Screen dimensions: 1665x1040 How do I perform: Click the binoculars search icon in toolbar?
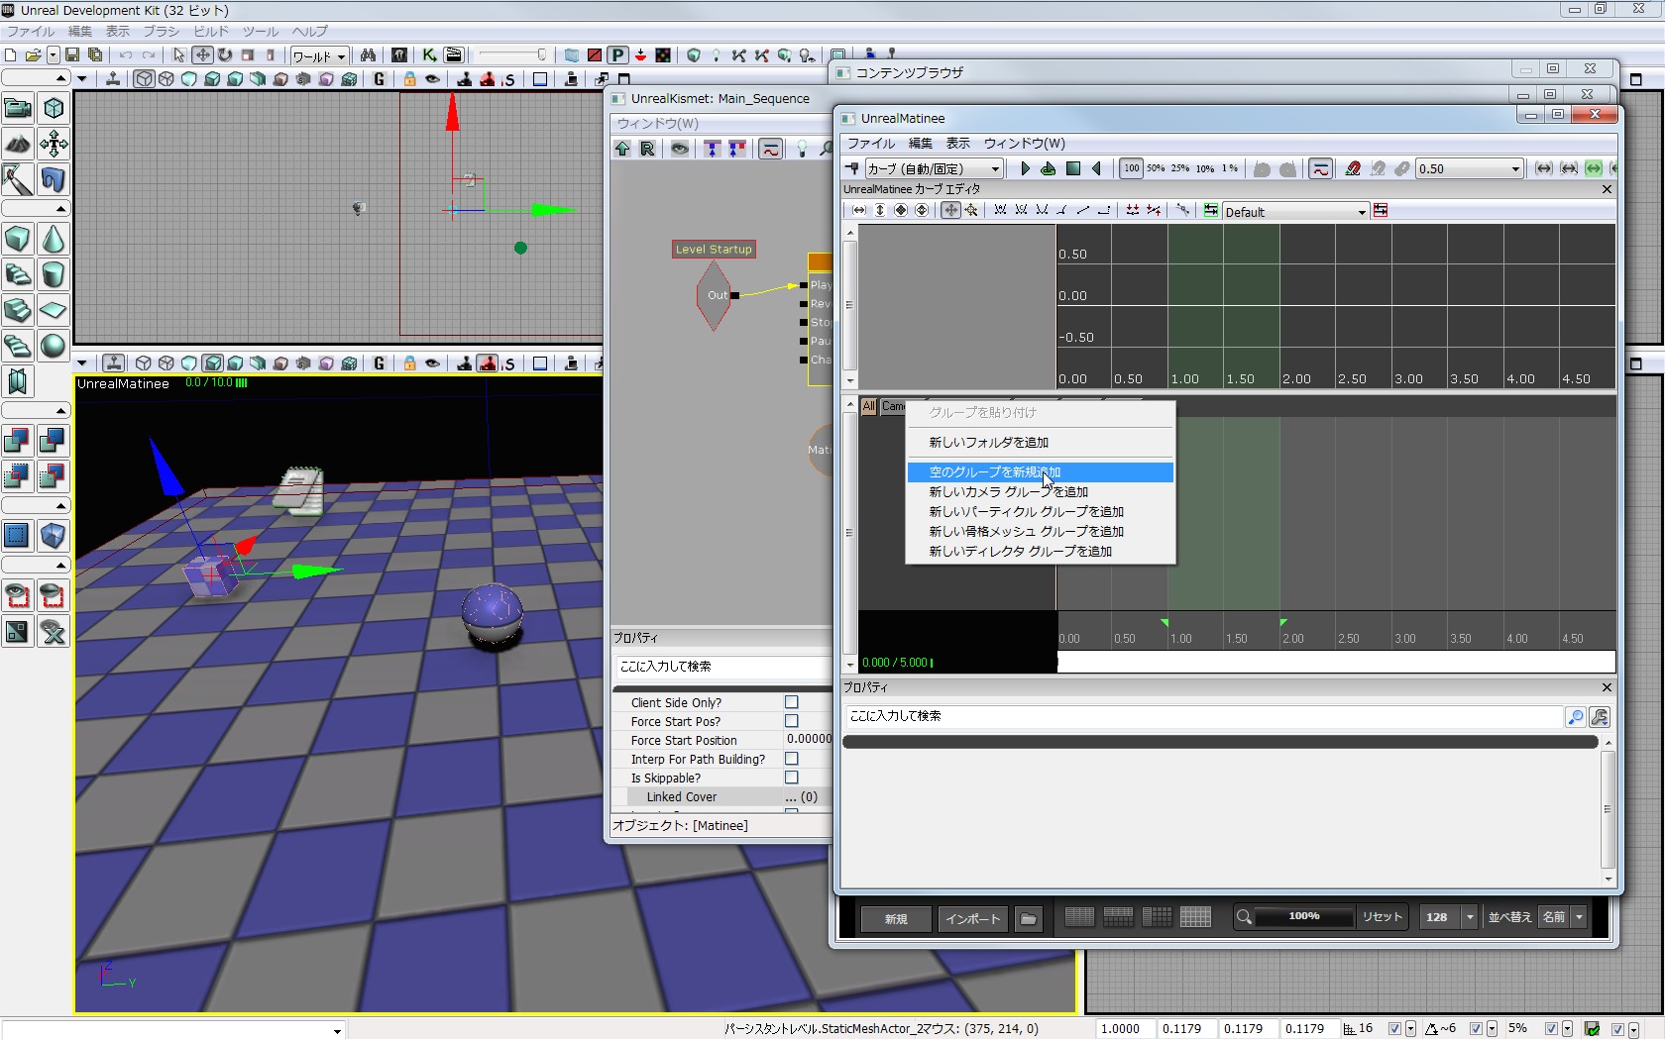pyautogui.click(x=368, y=55)
